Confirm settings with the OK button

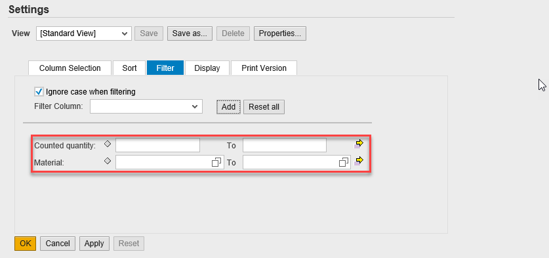click(25, 244)
